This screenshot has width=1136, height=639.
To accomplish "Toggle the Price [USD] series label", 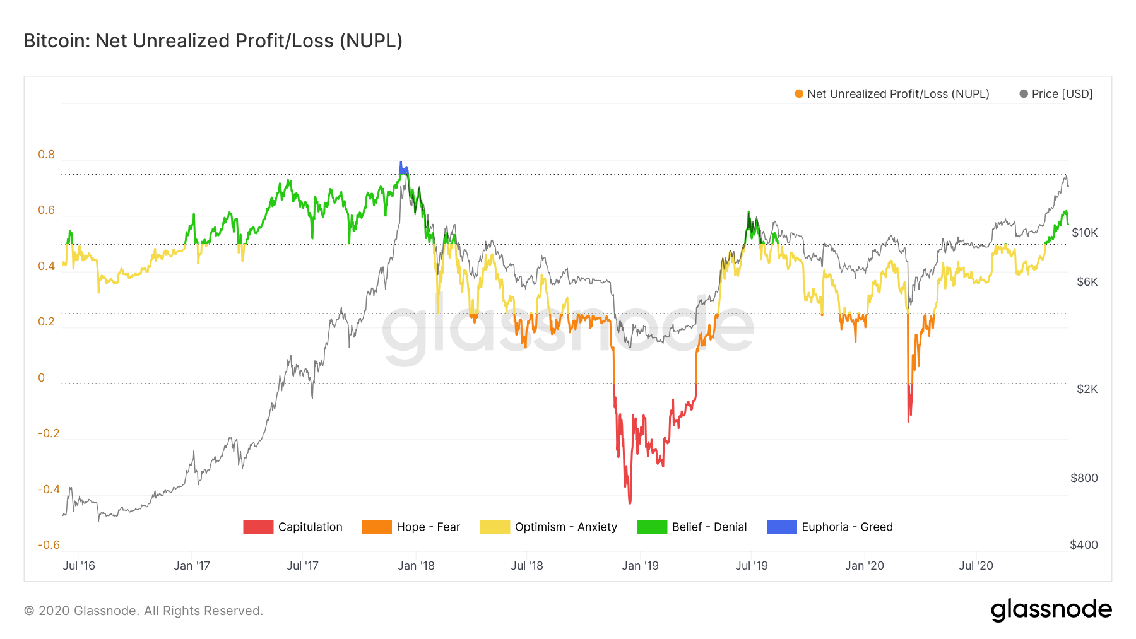I will click(1062, 94).
